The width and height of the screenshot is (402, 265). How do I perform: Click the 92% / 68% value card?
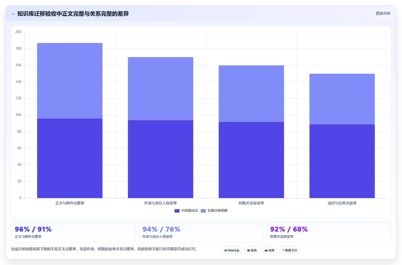329,232
